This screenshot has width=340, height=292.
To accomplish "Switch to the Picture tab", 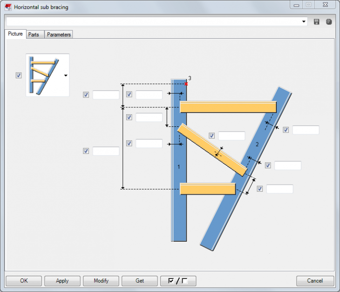I will [x=15, y=34].
